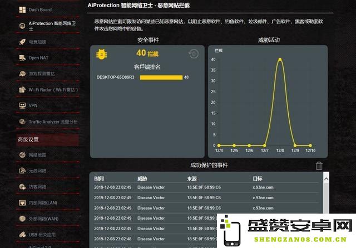Click the 40 拦截 count text
Image resolution: width=356 pixels, height=248 pixels.
tap(147, 53)
